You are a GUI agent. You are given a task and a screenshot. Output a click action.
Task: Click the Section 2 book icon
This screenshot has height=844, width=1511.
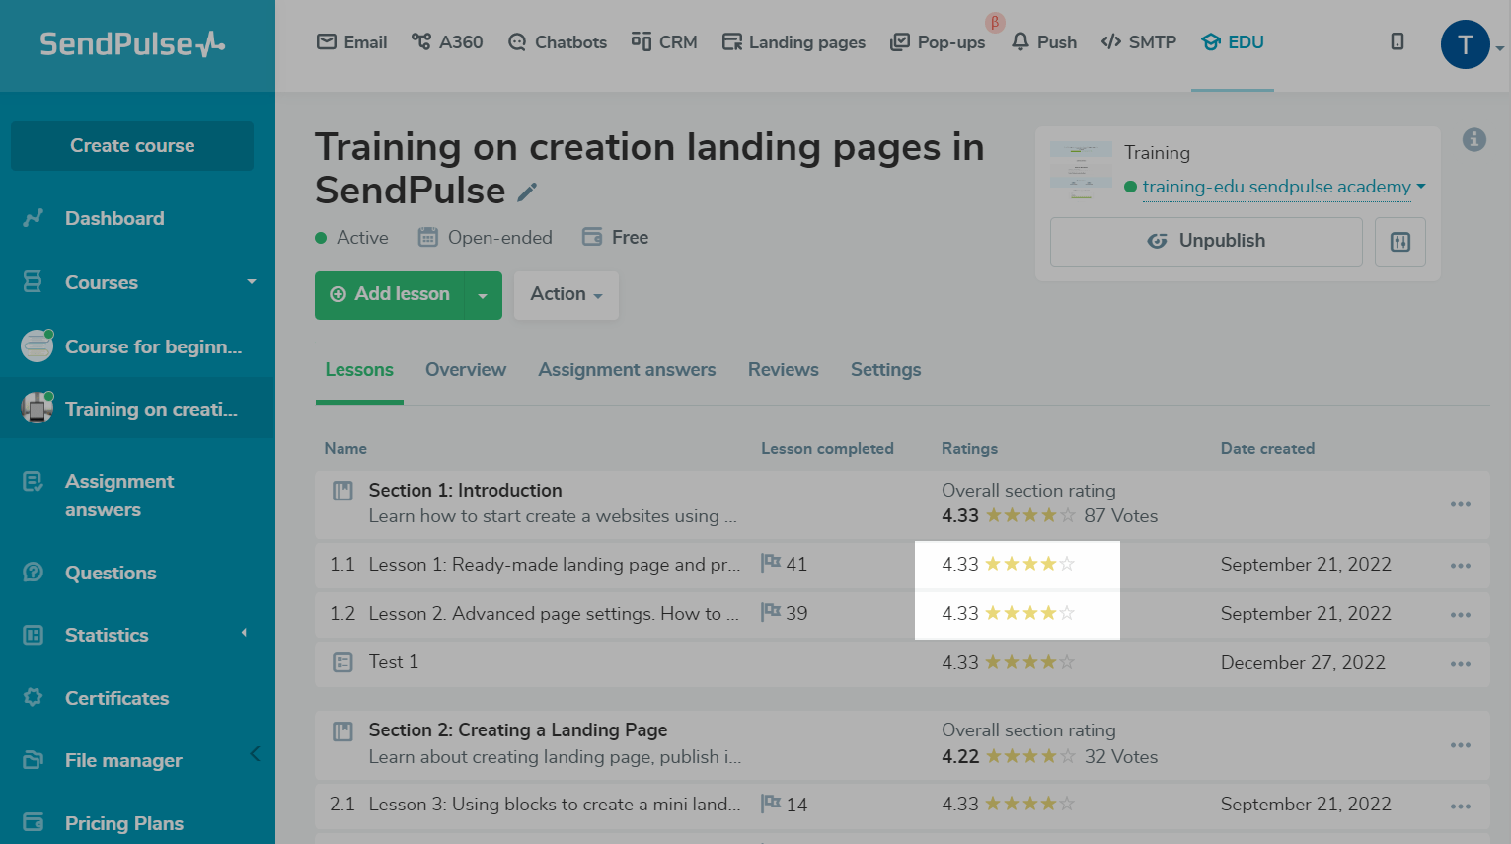point(342,731)
